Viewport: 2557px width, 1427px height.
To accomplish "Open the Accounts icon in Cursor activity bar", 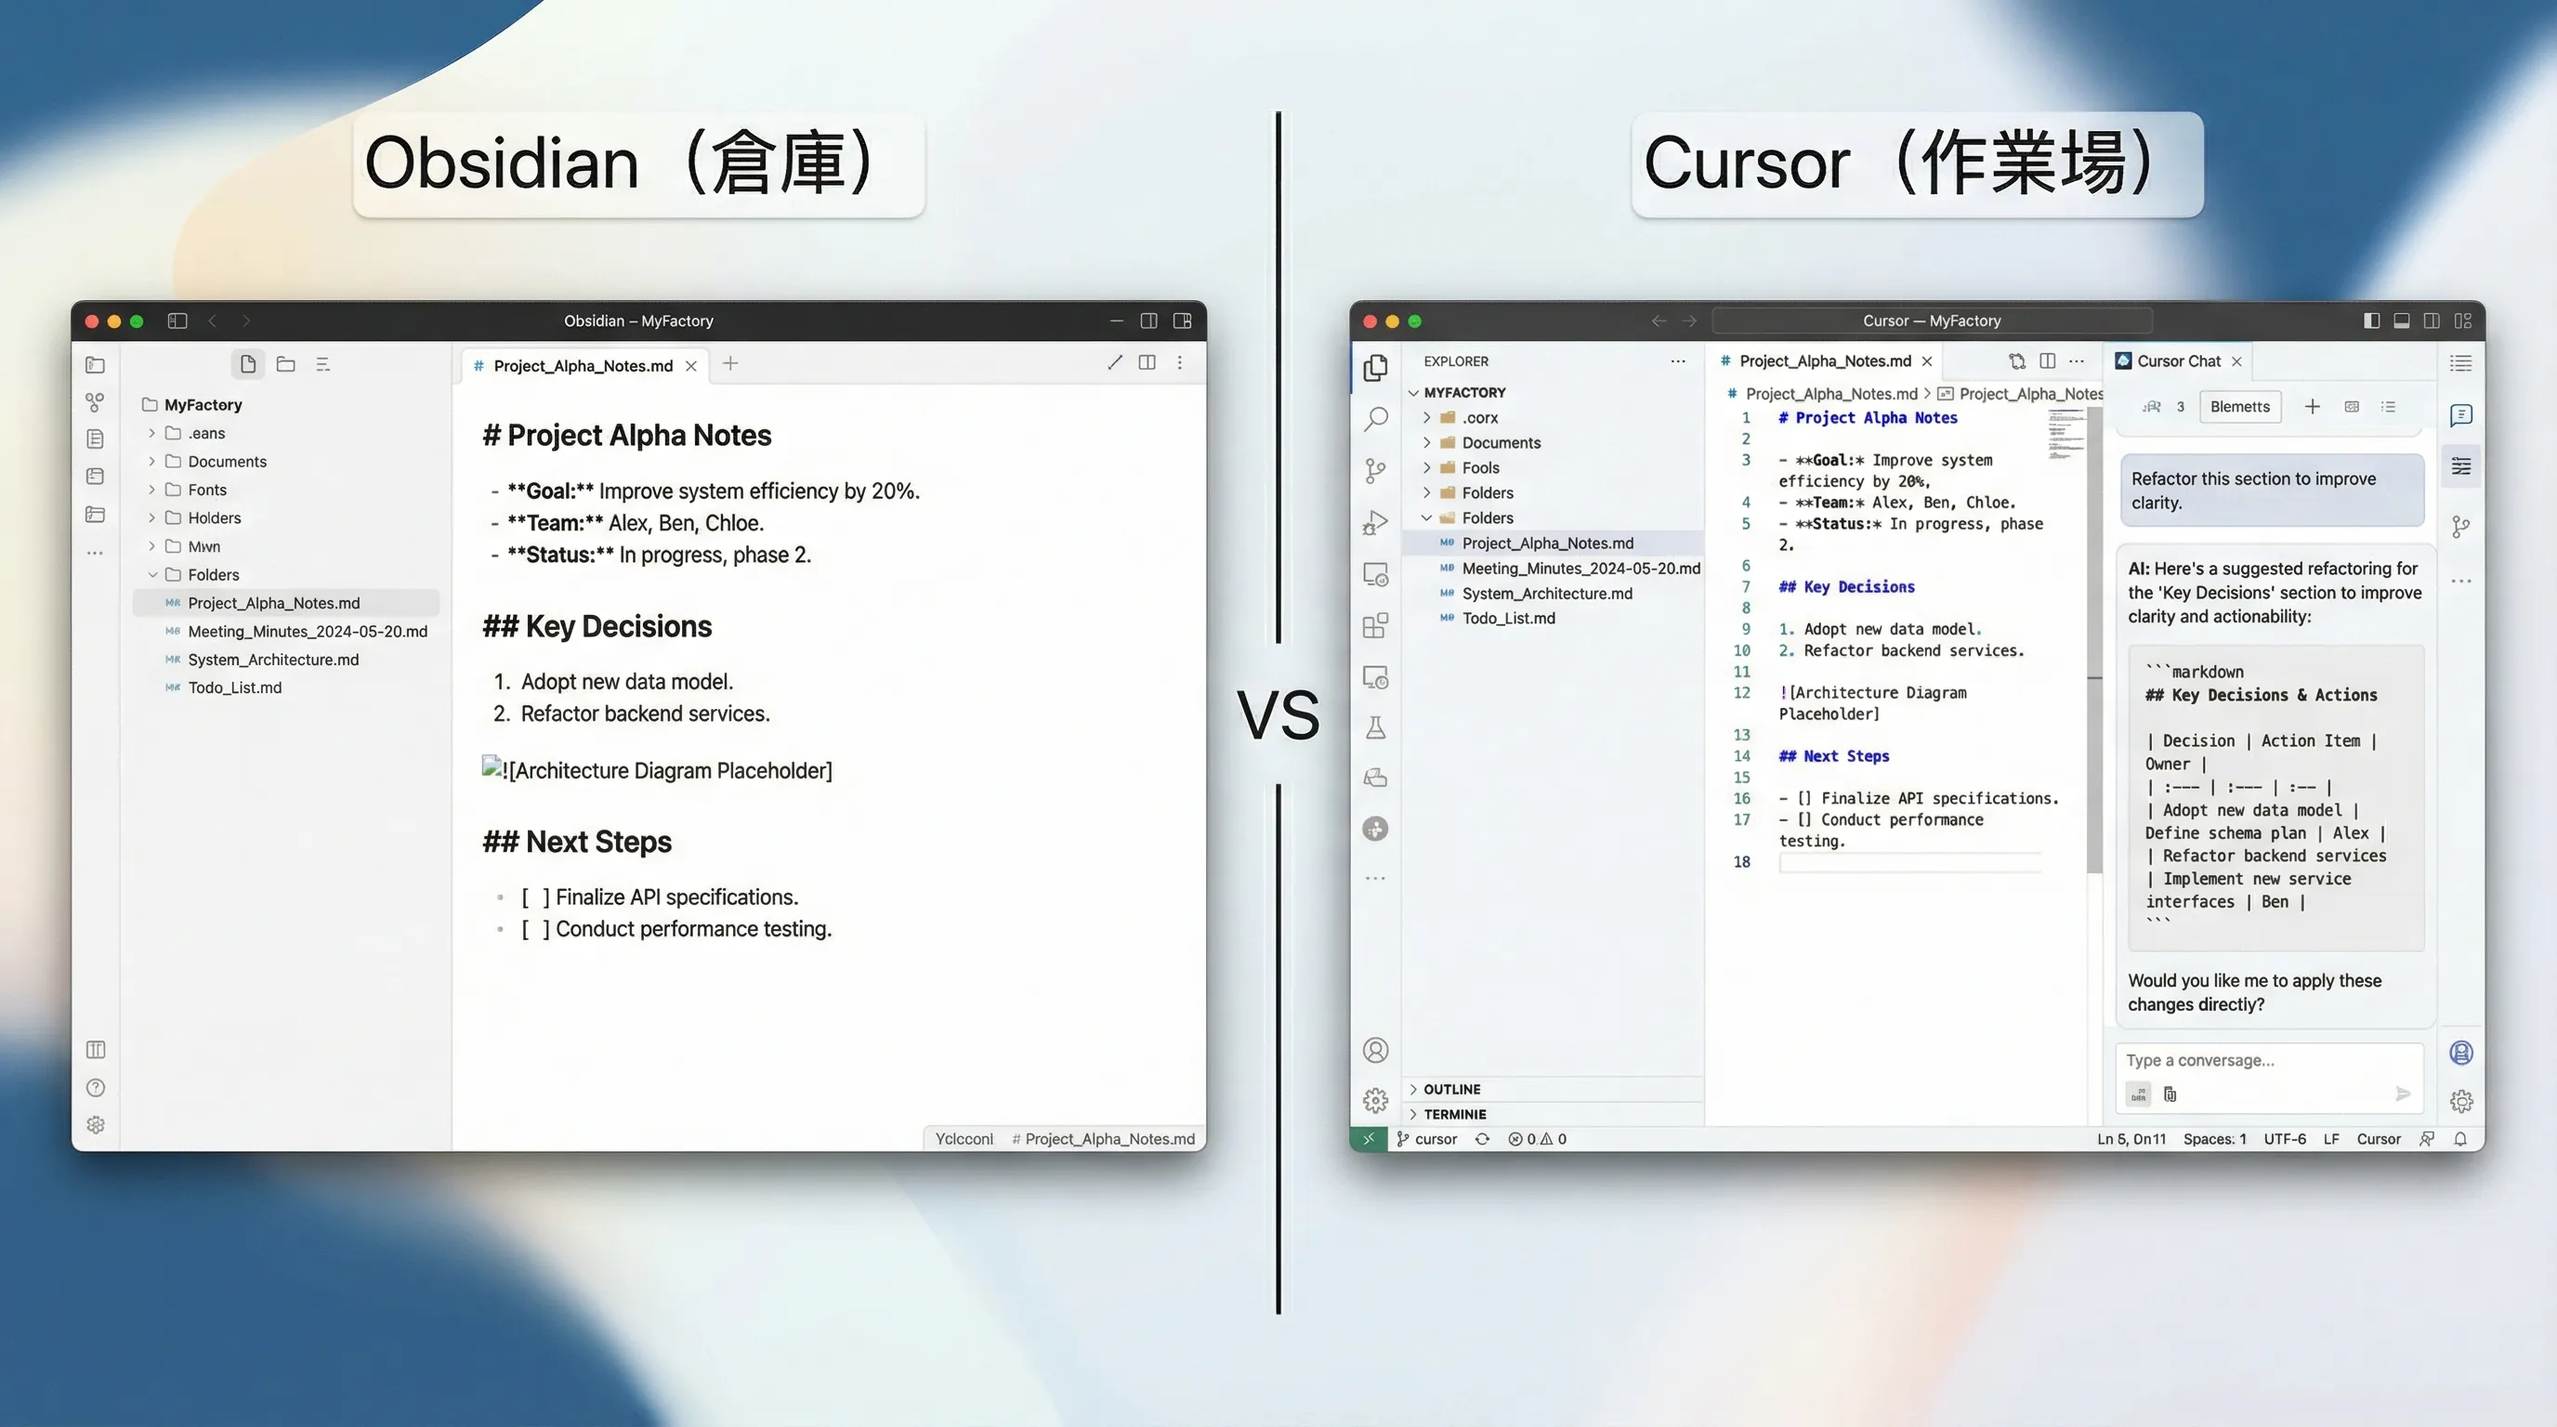I will (x=1376, y=1049).
